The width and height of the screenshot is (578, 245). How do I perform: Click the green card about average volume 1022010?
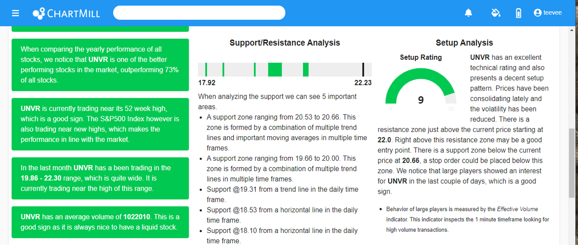(99, 222)
